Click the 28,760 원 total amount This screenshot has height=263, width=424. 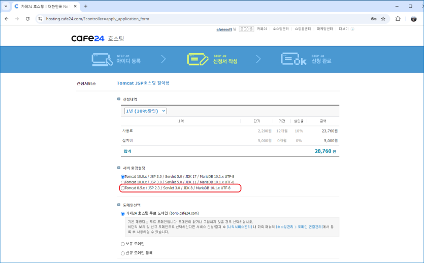tap(325, 151)
